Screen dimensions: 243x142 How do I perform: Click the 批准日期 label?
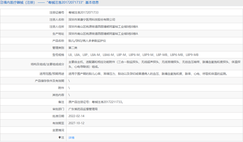tap(58, 116)
